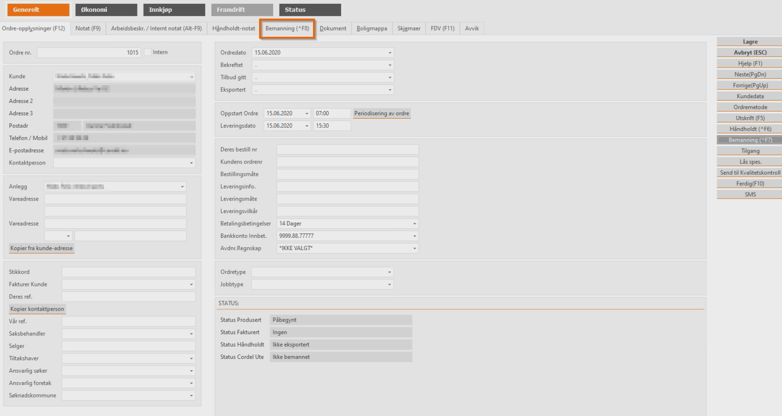
Task: Open the Ordredato date dropdown
Action: 390,53
